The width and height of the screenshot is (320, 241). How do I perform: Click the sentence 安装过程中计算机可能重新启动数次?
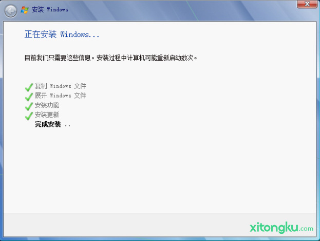[147, 58]
